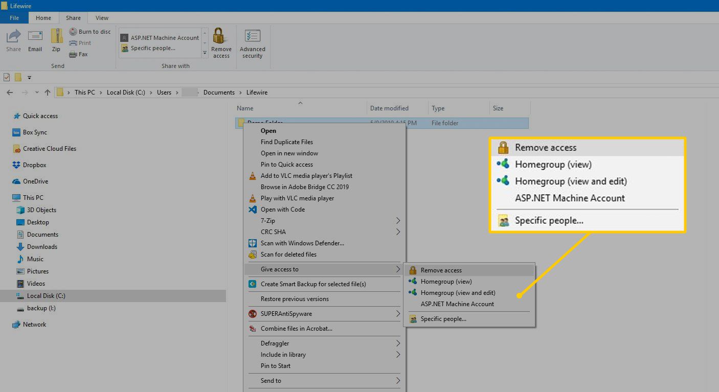
Task: Expand the Send to submenu
Action: coord(398,381)
